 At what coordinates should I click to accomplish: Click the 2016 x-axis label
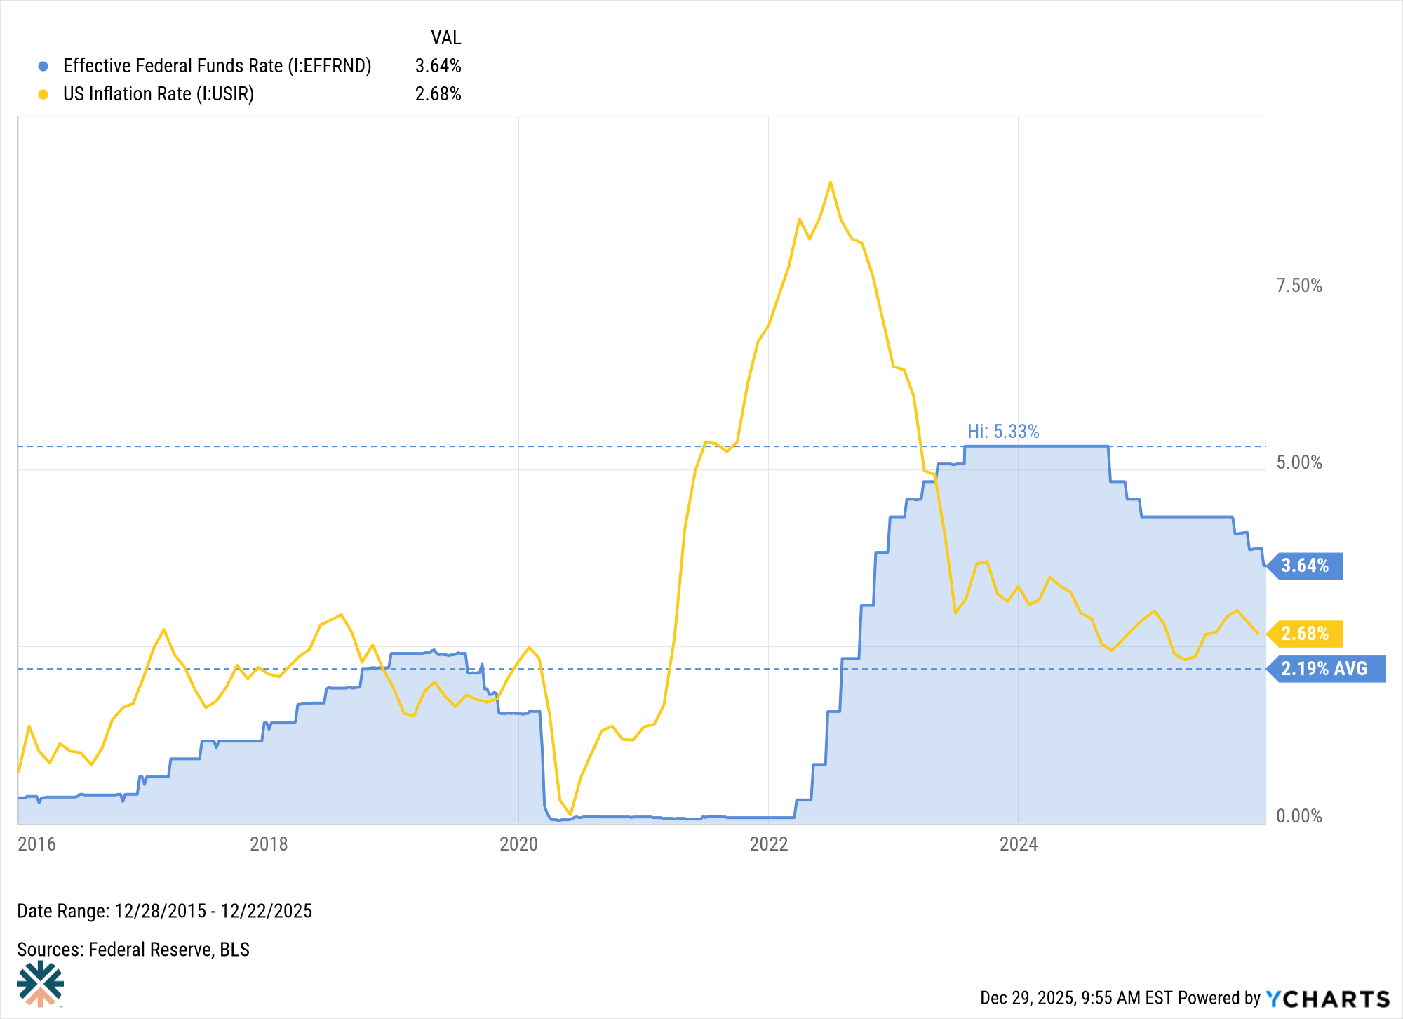36,844
